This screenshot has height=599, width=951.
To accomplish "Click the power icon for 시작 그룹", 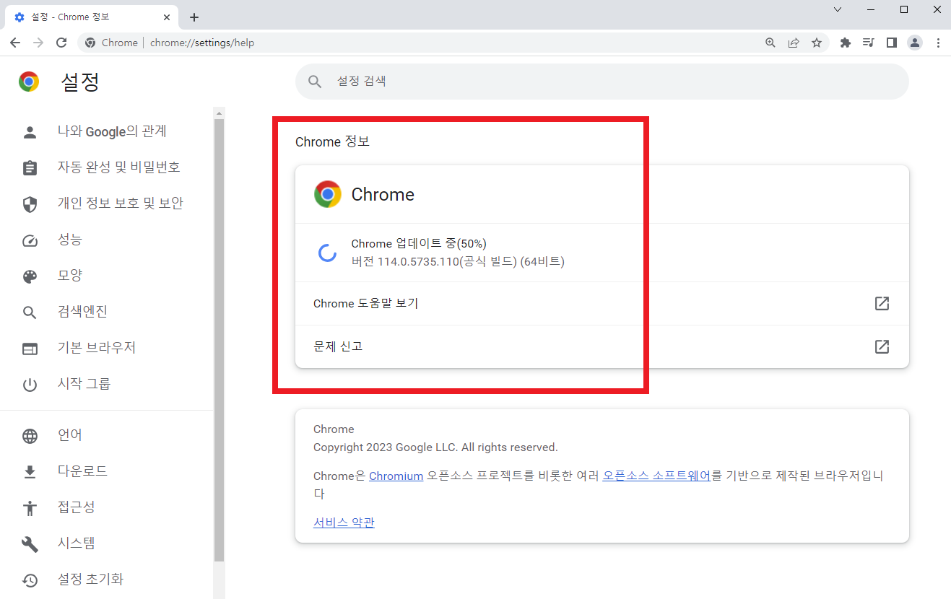I will pyautogui.click(x=30, y=385).
